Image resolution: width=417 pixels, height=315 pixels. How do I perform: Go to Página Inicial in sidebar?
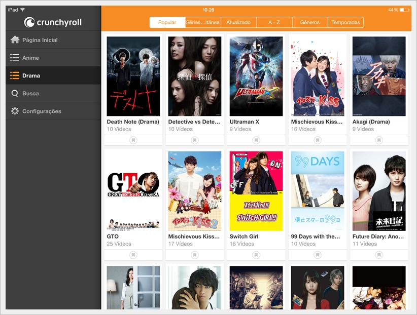[x=53, y=40]
